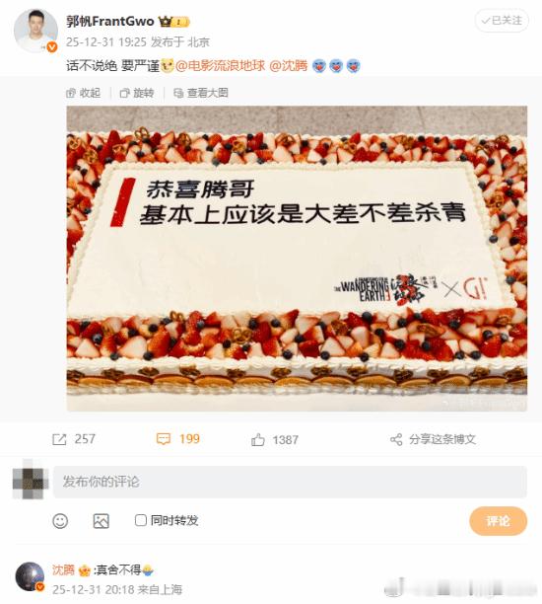Click the 发布你的评论 comment input field
The height and width of the screenshot is (604, 542).
point(290,482)
